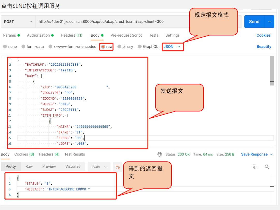Click the "BUDAT": "20220111" line
The width and height of the screenshot is (280, 210).
[60, 110]
